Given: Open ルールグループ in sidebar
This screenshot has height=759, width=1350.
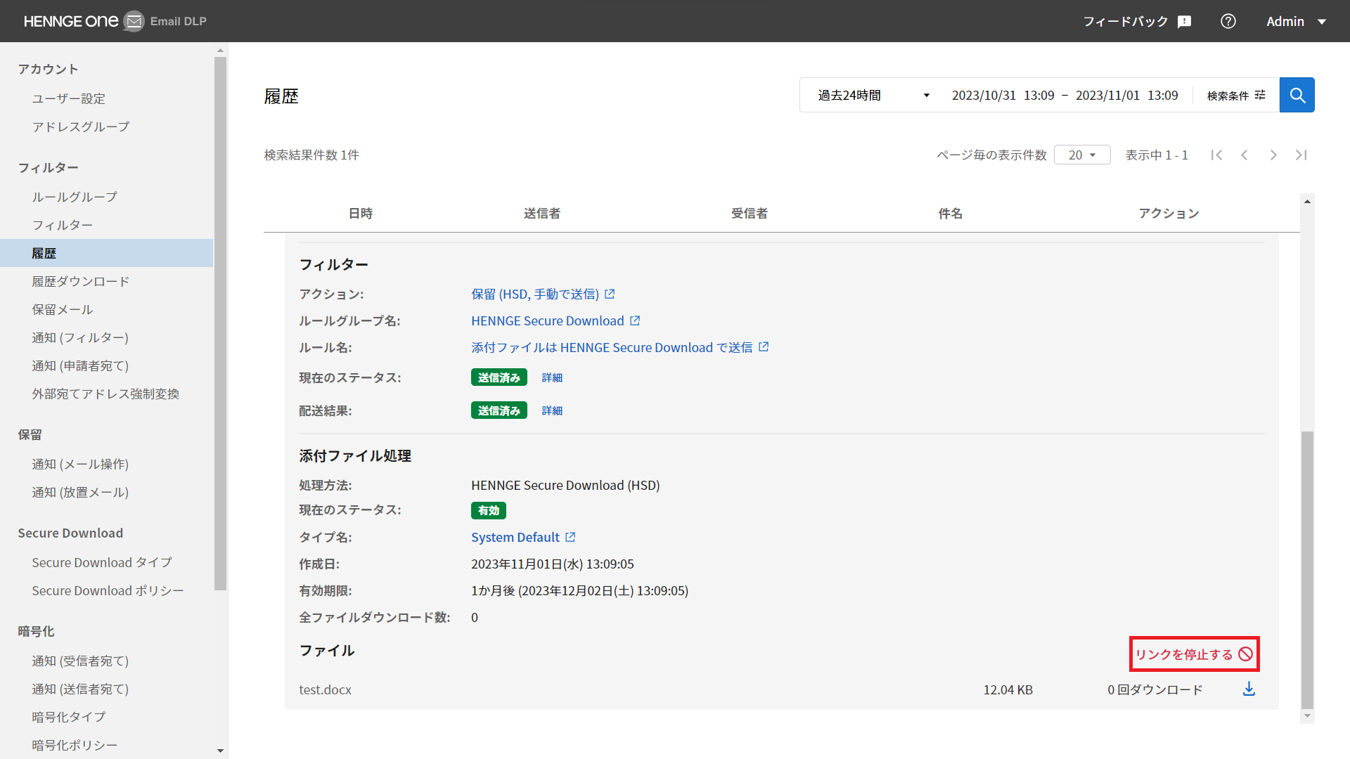Looking at the screenshot, I should click(75, 197).
